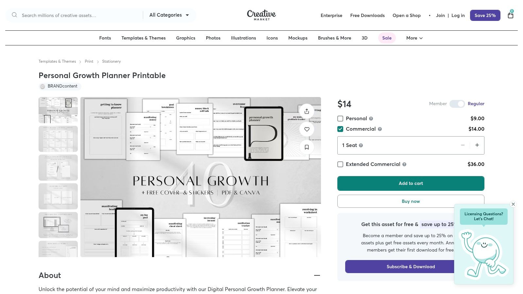Save the product using the bookmark icon
The height and width of the screenshot is (294, 523).
click(x=307, y=147)
